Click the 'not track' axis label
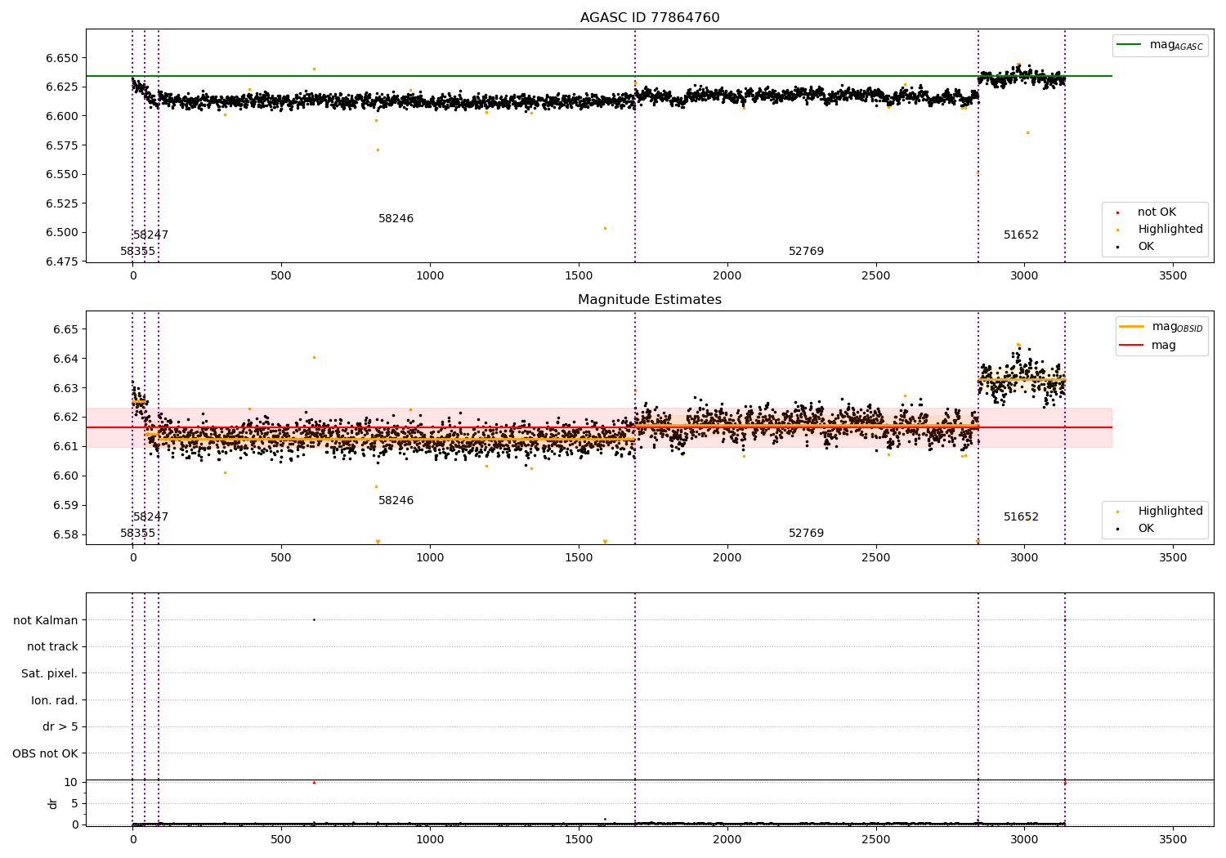The width and height of the screenshot is (1226, 858). [x=52, y=647]
